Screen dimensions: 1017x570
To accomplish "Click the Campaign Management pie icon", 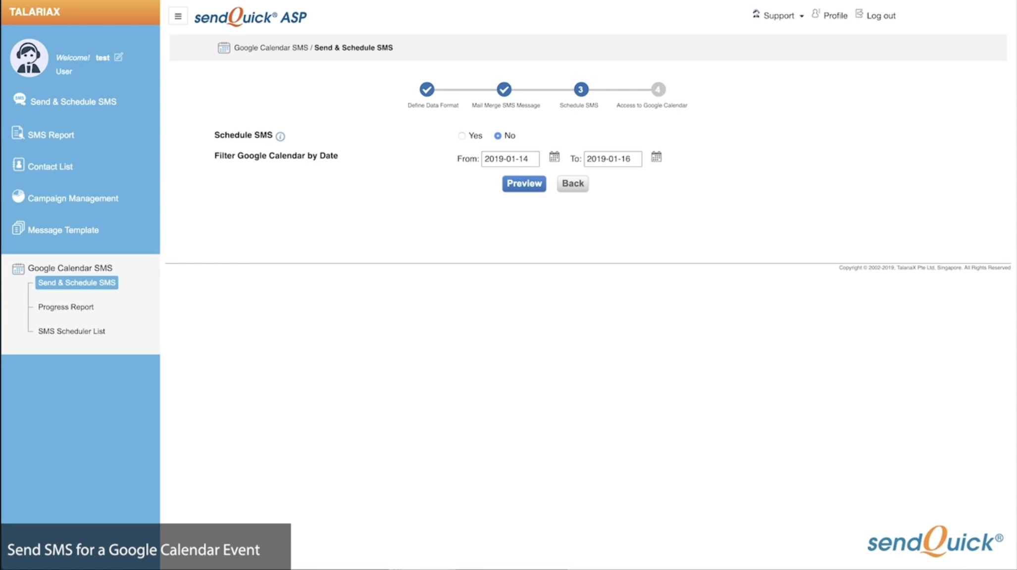I will click(x=18, y=196).
